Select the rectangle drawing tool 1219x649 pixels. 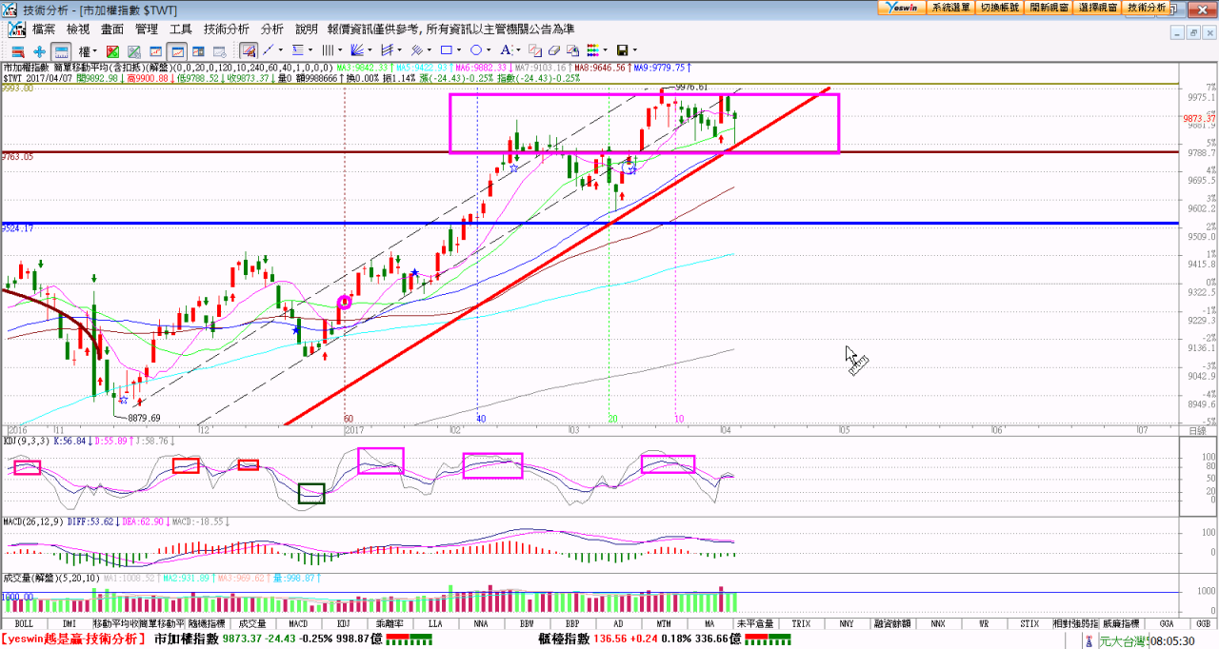point(446,50)
